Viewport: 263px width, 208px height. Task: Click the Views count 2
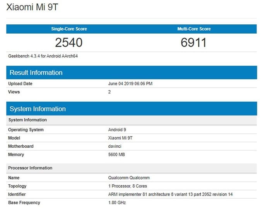pos(109,92)
